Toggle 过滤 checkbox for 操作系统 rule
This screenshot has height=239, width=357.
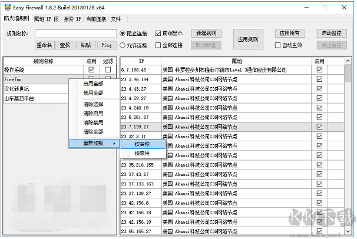(108, 70)
